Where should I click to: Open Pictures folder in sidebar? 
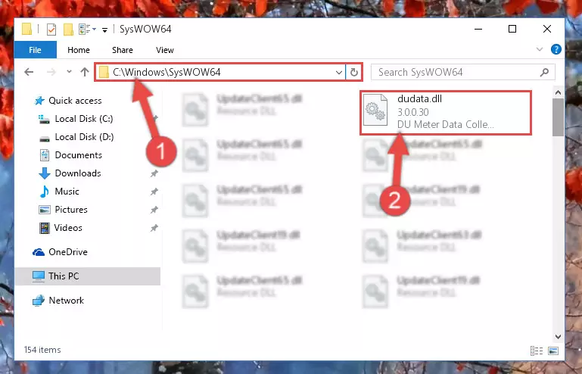click(71, 210)
